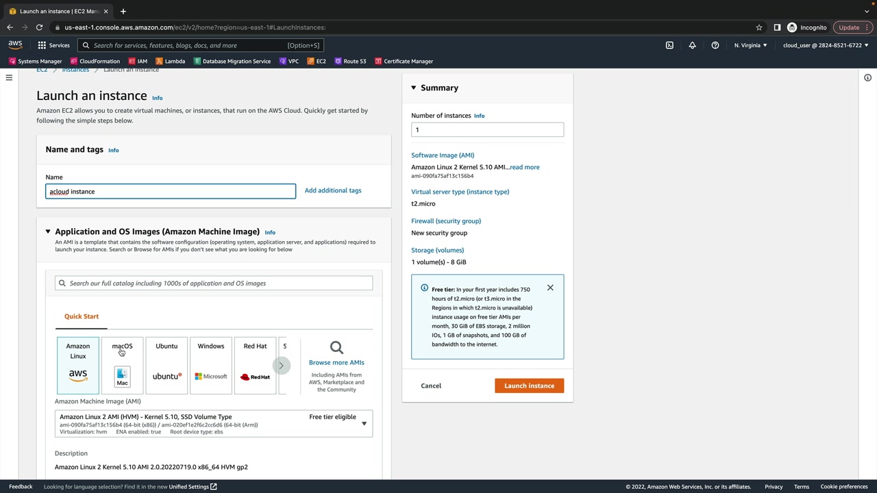Select the Red Hat AMI tile
This screenshot has height=493, width=877.
pyautogui.click(x=255, y=366)
